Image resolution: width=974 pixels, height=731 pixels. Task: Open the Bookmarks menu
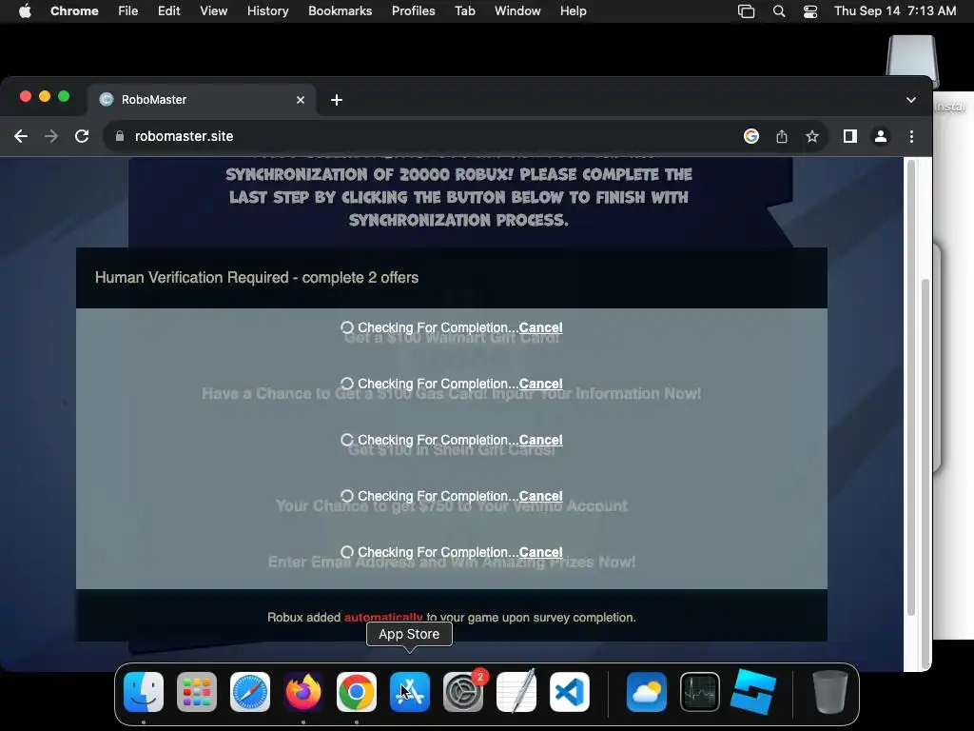pyautogui.click(x=341, y=11)
